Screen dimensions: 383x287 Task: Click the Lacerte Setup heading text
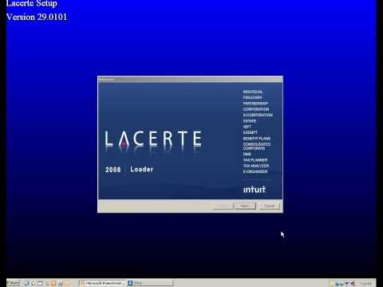tap(32, 3)
